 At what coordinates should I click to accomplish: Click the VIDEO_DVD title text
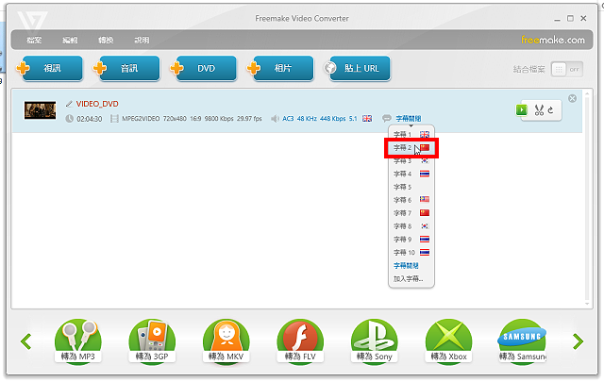tap(97, 104)
